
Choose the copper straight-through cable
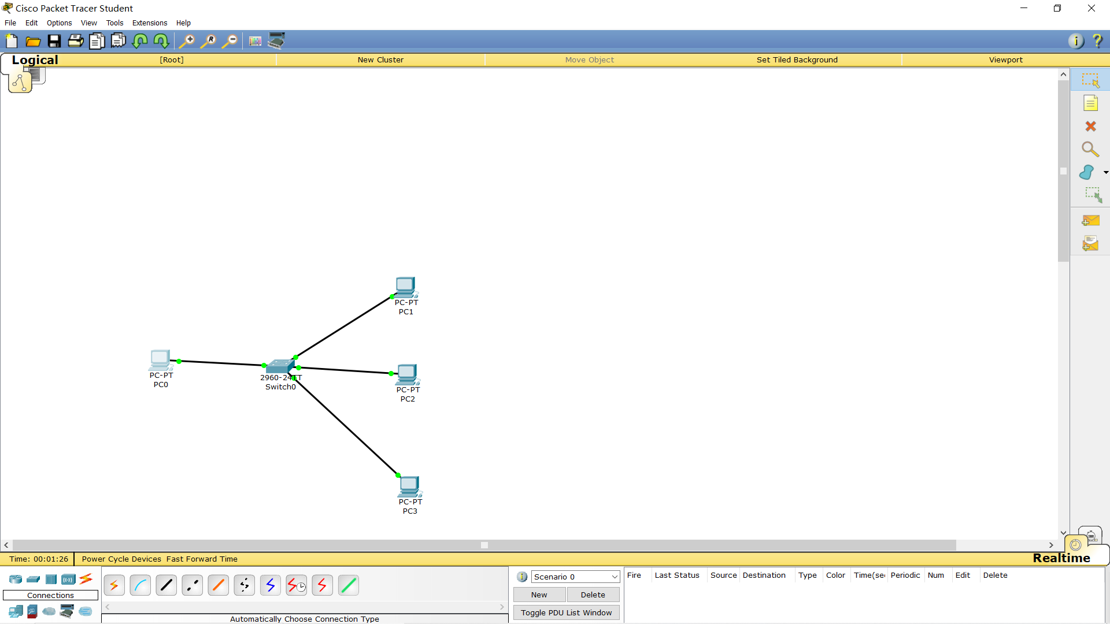pos(166,585)
